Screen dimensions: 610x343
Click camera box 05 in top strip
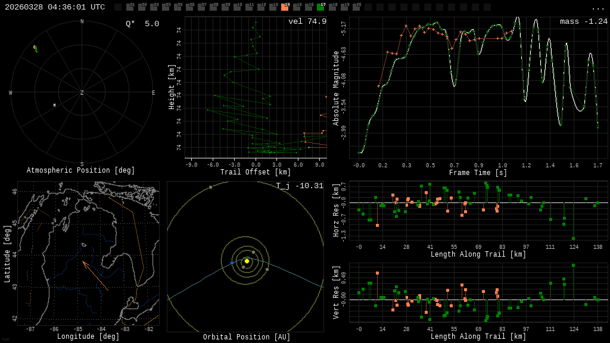(178, 7)
